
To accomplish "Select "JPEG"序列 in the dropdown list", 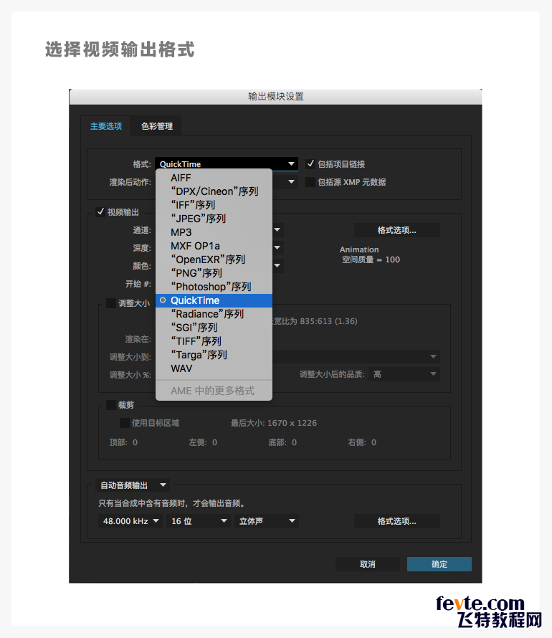I will pyautogui.click(x=198, y=219).
